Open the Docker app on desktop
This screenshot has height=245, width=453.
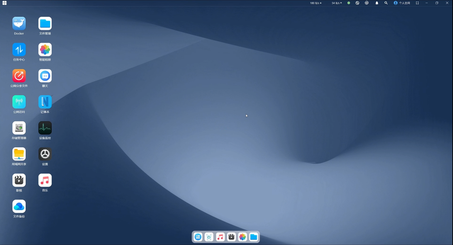click(x=19, y=24)
